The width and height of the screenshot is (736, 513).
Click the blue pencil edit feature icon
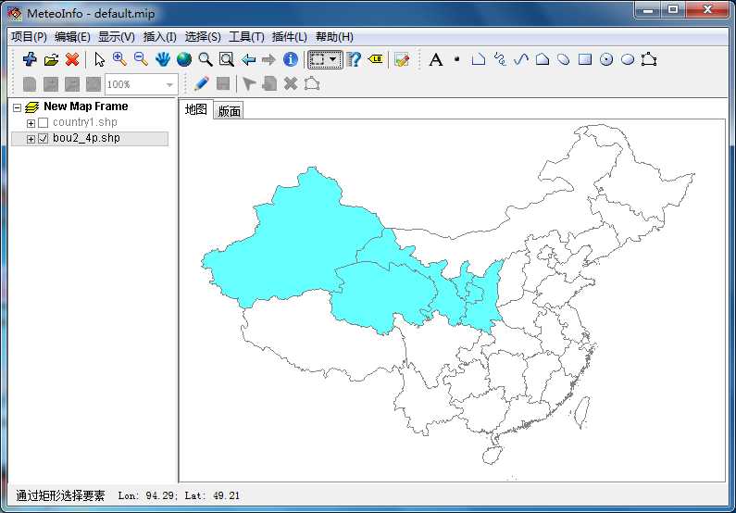point(201,84)
